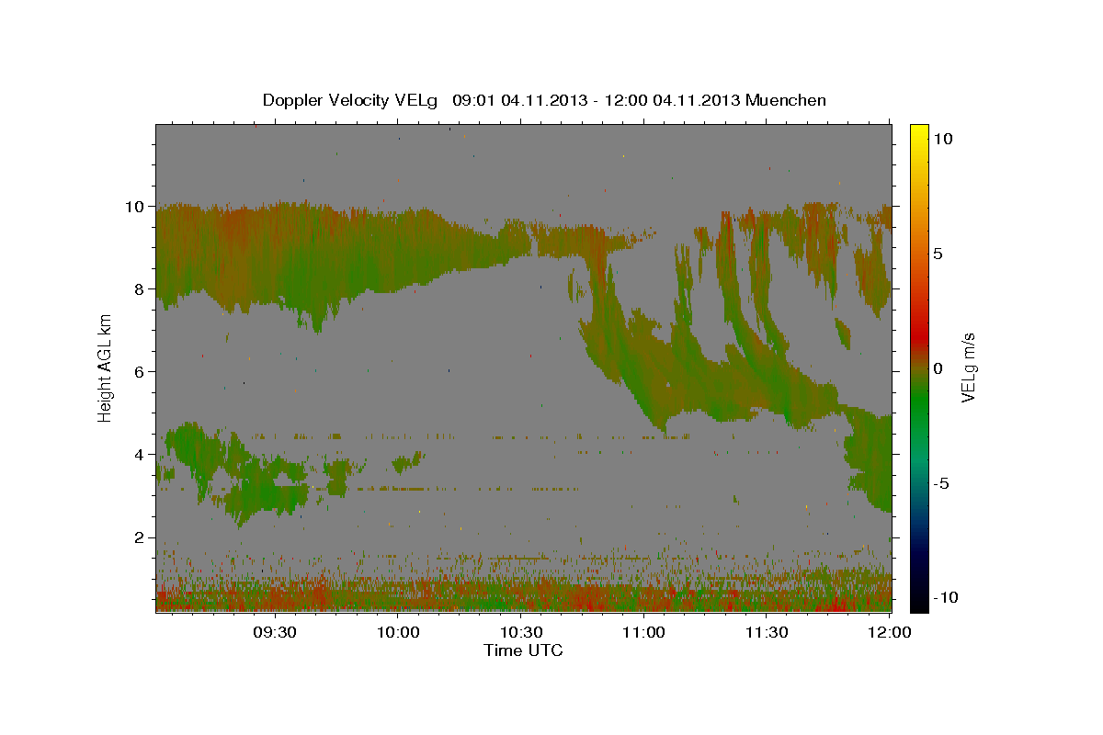
Task: Click the colorbar tick label 5
Action: point(938,254)
